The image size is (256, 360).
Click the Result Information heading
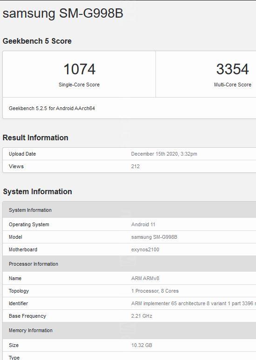tap(35, 138)
